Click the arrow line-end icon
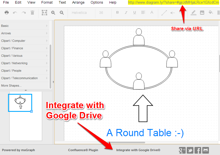The height and width of the screenshot is (155, 220). coord(173,13)
